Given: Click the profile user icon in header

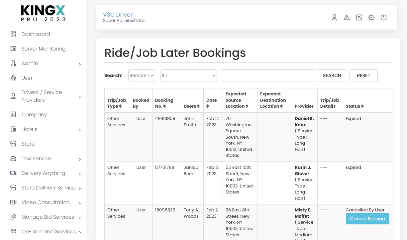Looking at the screenshot, I should pos(334,18).
